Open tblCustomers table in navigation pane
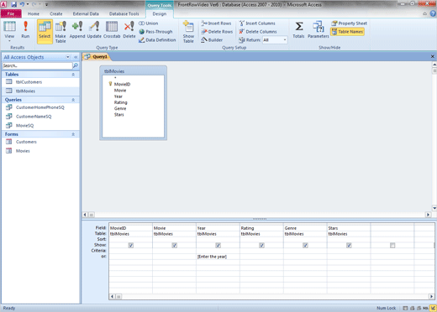 tap(40, 82)
